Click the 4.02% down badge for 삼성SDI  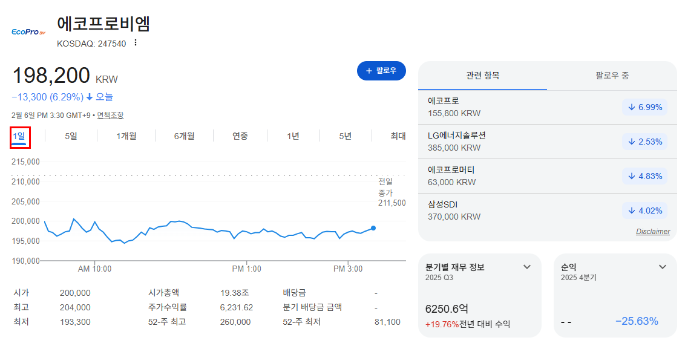[645, 211]
